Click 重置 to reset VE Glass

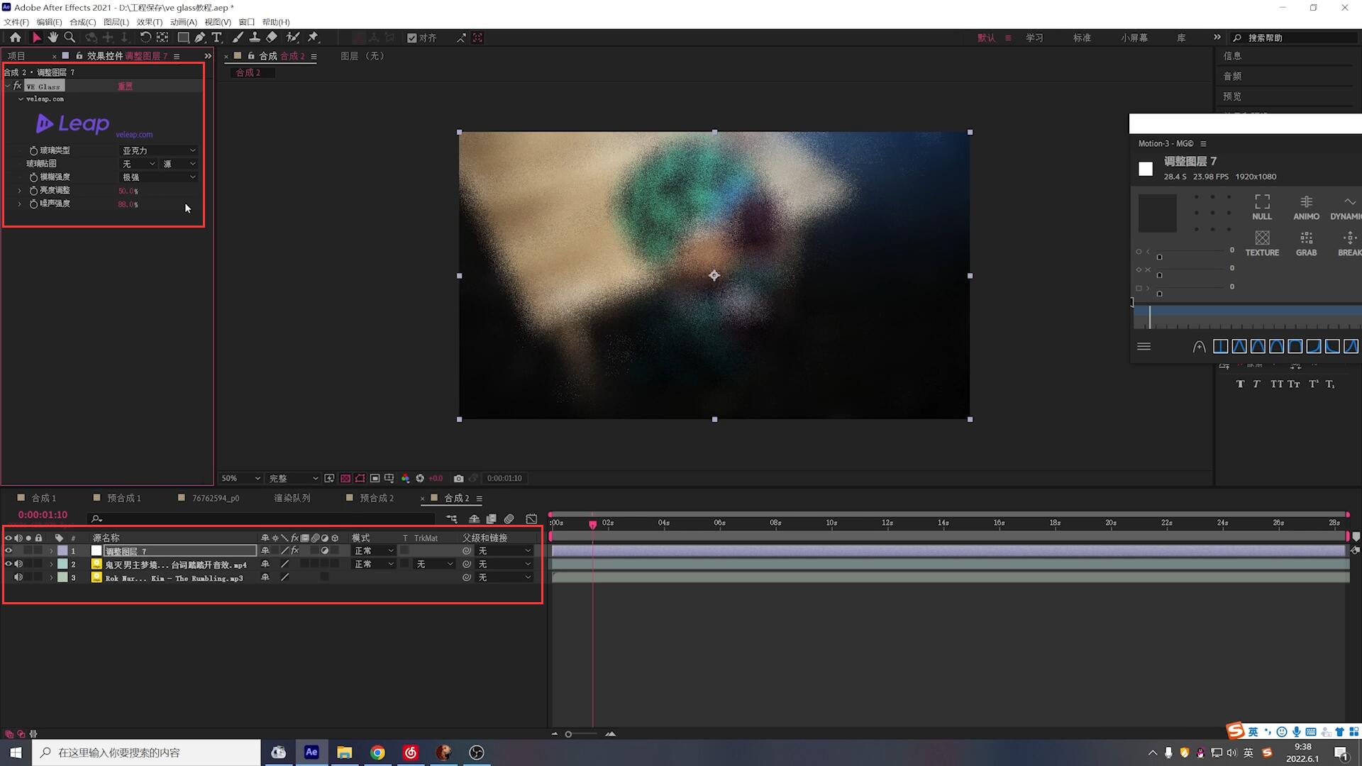[125, 87]
